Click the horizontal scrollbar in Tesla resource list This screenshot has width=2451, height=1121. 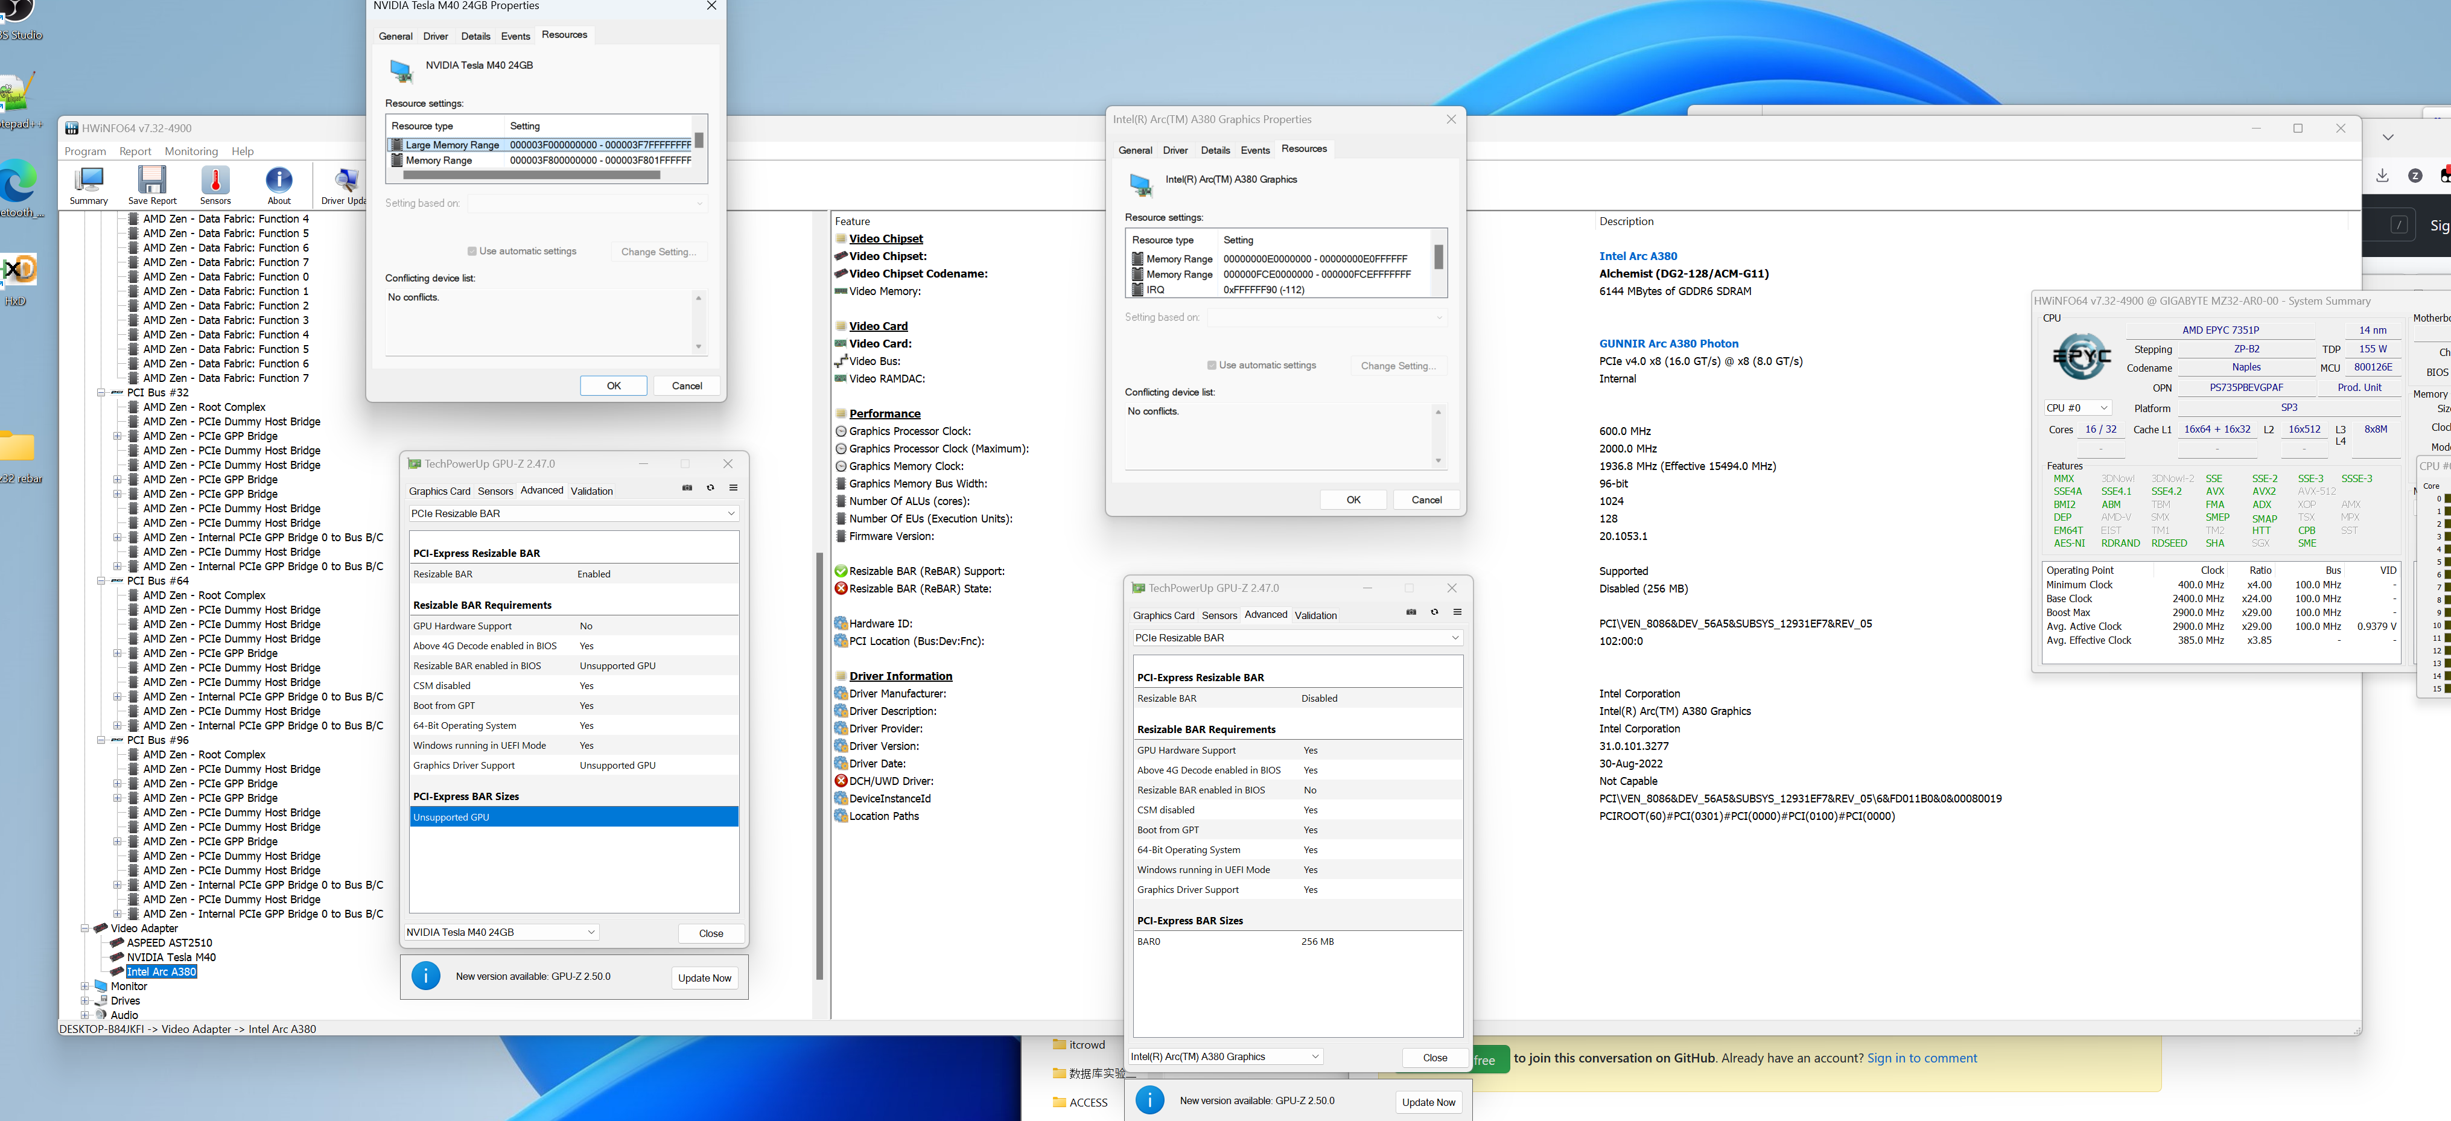pyautogui.click(x=532, y=175)
